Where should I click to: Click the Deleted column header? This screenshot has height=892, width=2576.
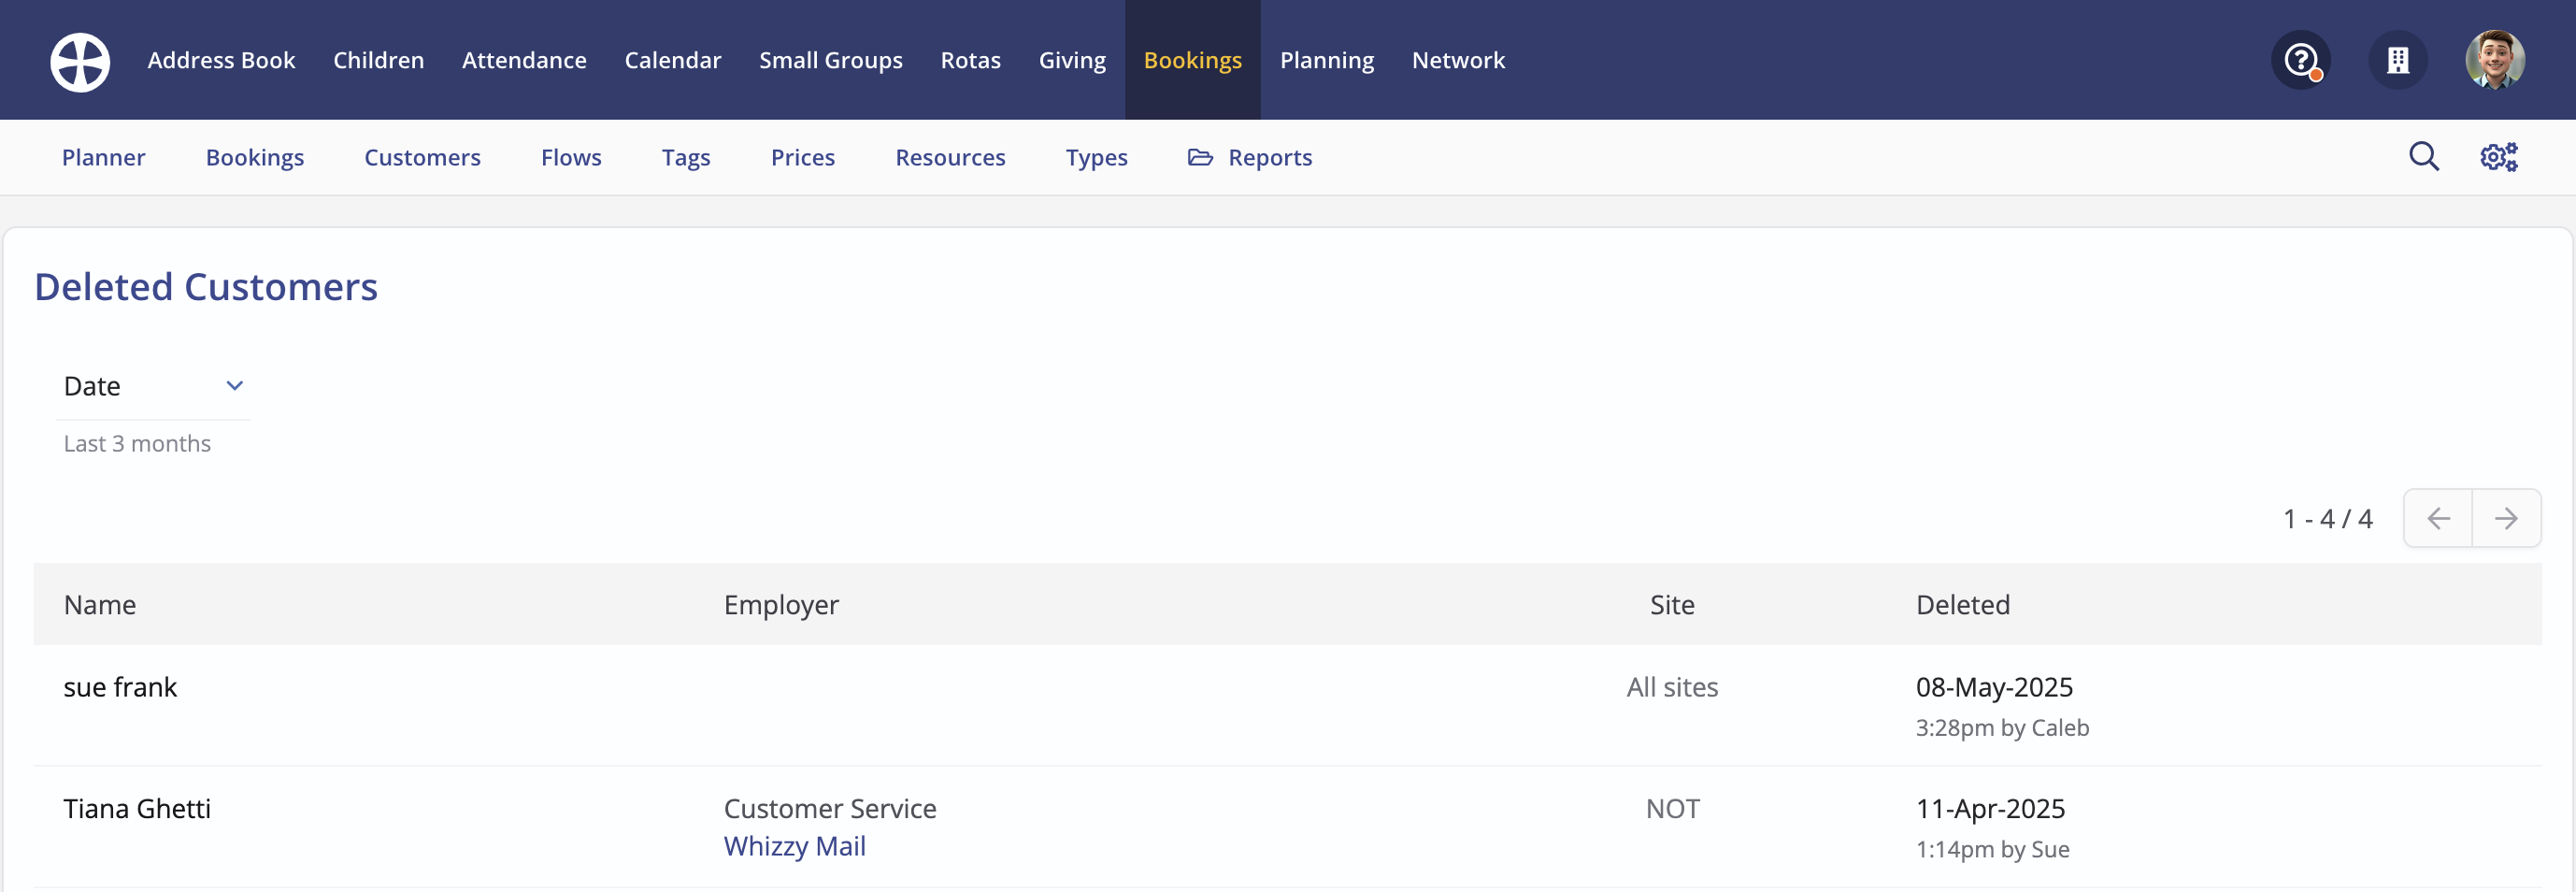pos(1963,604)
